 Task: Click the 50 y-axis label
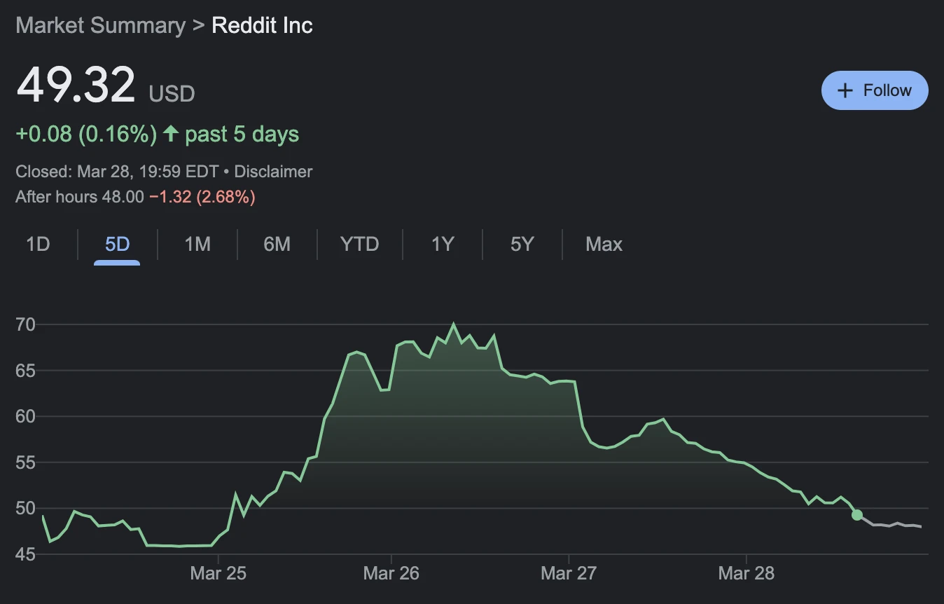(x=25, y=508)
